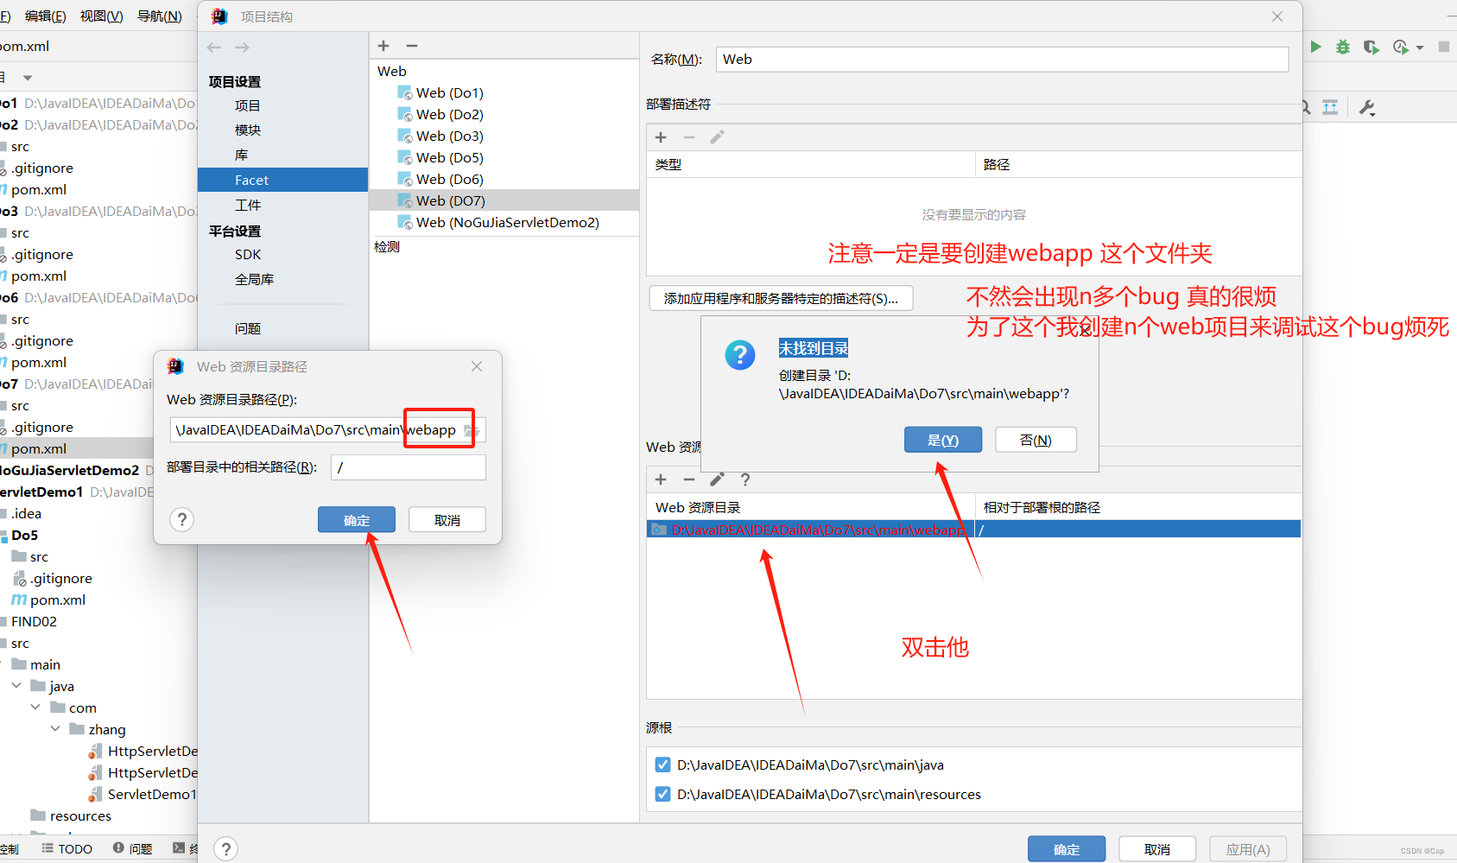Select Detection (检测) item in facet list
This screenshot has height=863, width=1457.
pos(387,246)
